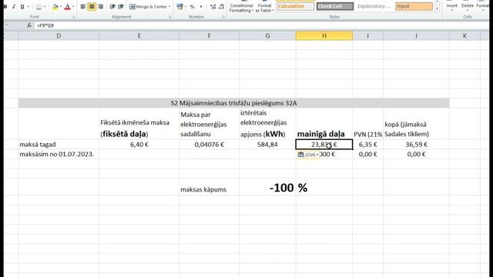This screenshot has width=493, height=277.
Task: Select cell with 0,04076 €
Action: click(209, 145)
